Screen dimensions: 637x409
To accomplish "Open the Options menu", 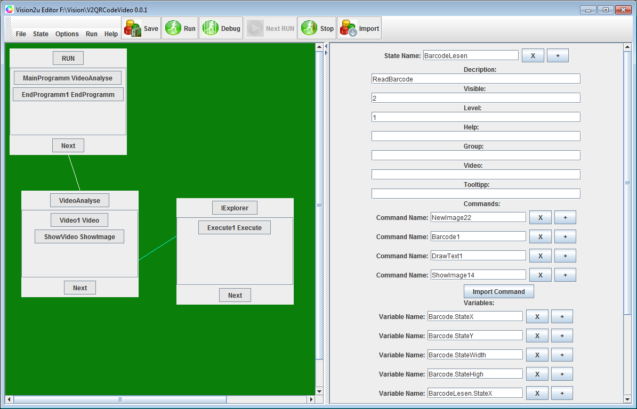I will pyautogui.click(x=67, y=34).
